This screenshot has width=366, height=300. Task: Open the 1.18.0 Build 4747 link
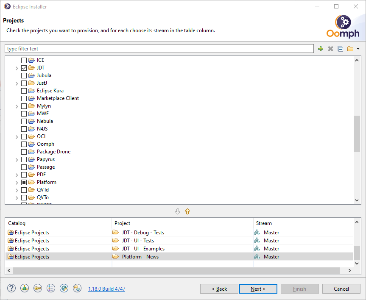107,289
